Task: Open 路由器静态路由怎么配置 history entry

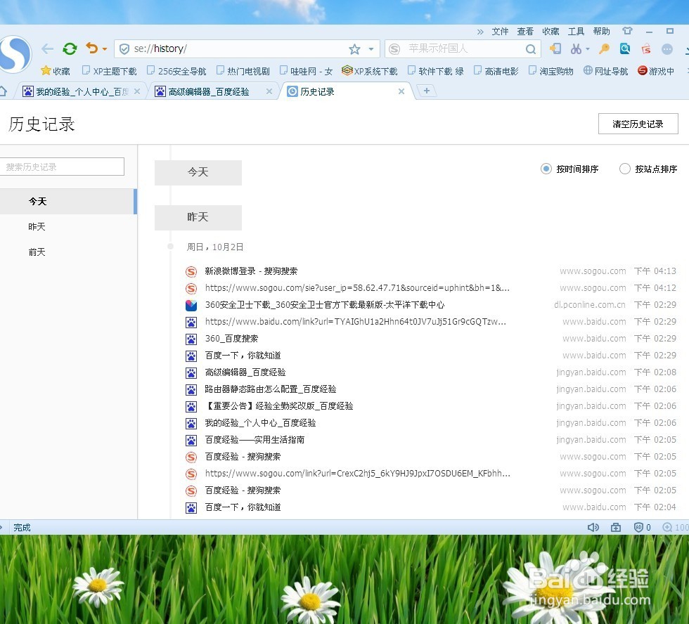Action: [x=271, y=389]
